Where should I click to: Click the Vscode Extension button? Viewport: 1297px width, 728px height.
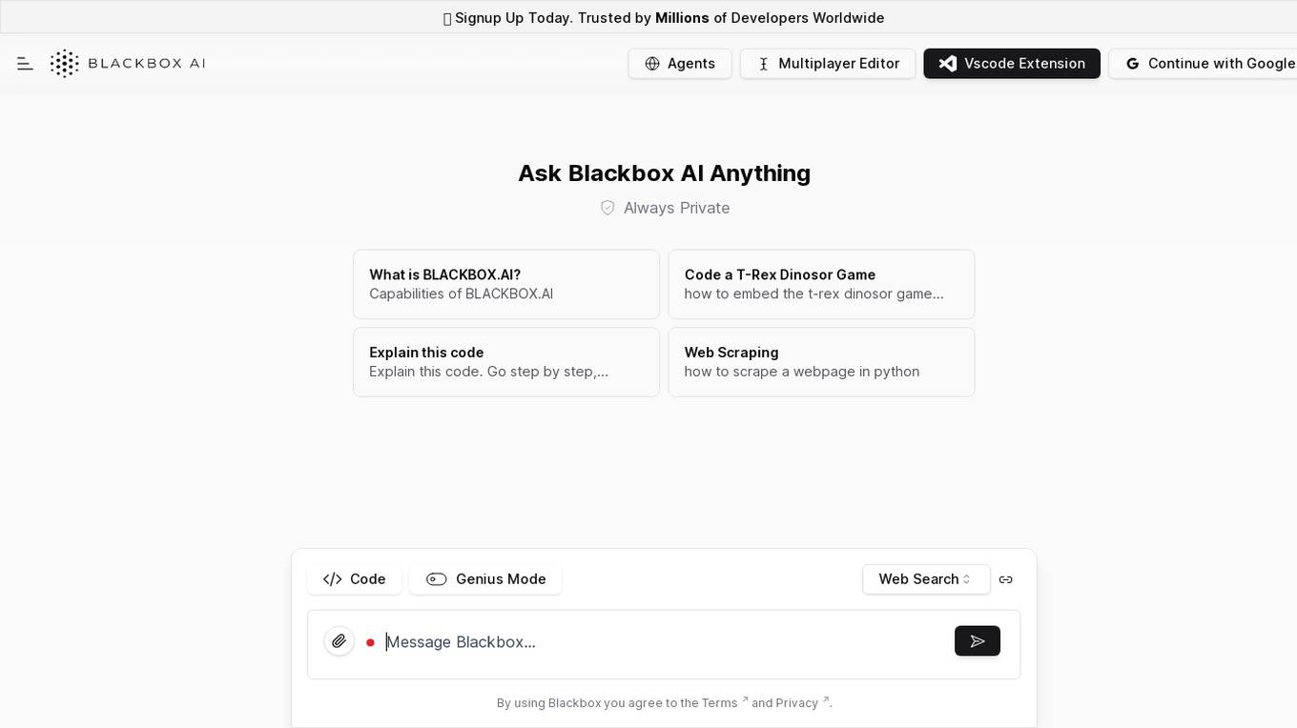point(1012,64)
